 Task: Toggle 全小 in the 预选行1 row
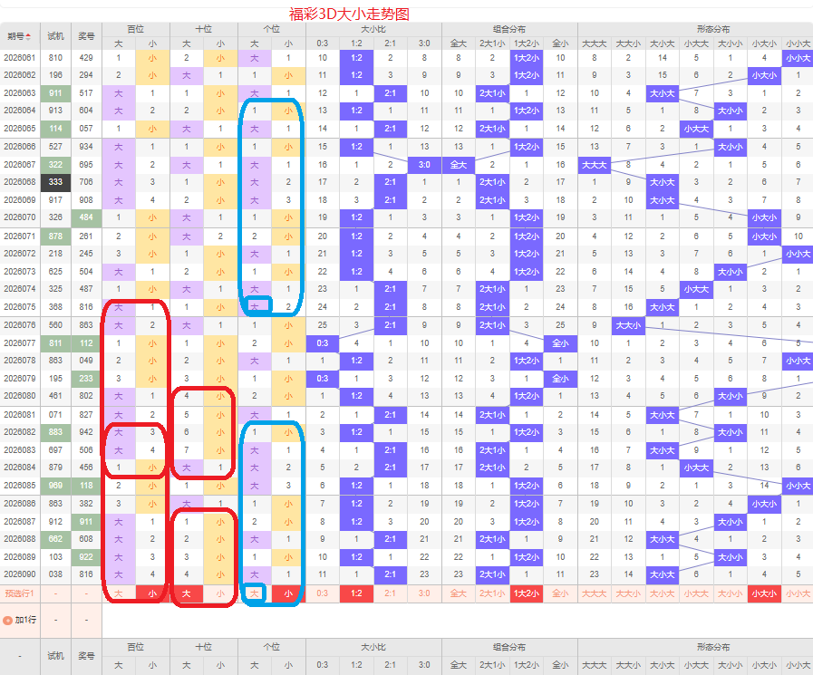point(560,593)
